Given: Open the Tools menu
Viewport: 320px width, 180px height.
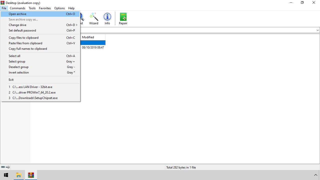Looking at the screenshot, I should 32,8.
